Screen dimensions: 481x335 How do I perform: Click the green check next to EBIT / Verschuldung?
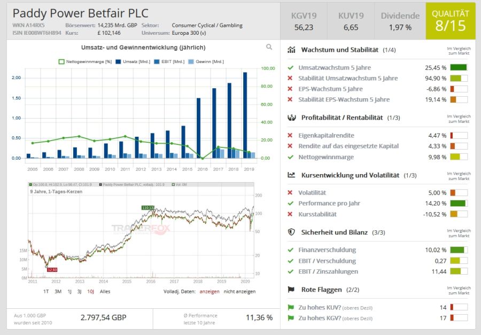click(290, 261)
